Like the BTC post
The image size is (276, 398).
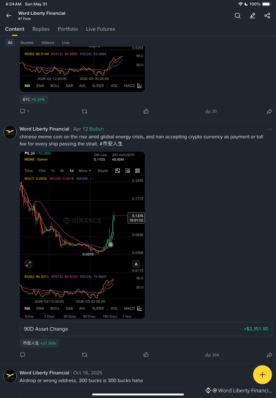point(146,111)
